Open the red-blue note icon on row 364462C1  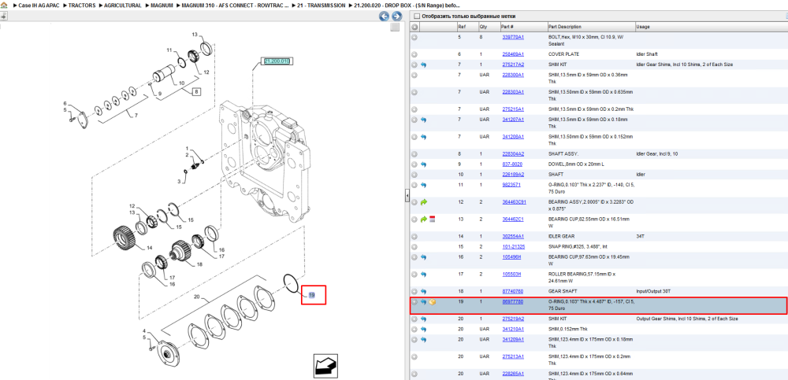pyautogui.click(x=432, y=220)
